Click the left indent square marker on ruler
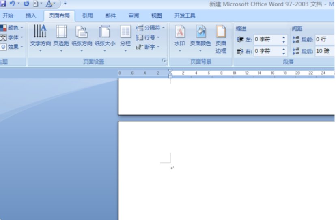 tap(170, 76)
